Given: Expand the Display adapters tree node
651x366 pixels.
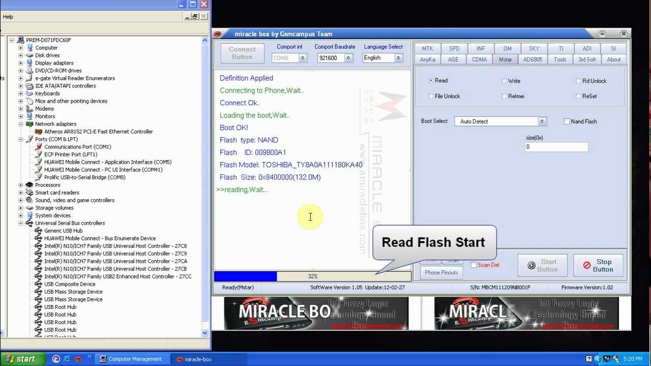Looking at the screenshot, I should click(21, 63).
